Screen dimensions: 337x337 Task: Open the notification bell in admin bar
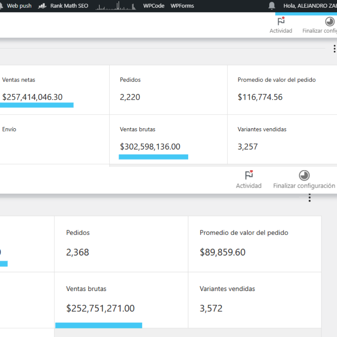coord(272,6)
